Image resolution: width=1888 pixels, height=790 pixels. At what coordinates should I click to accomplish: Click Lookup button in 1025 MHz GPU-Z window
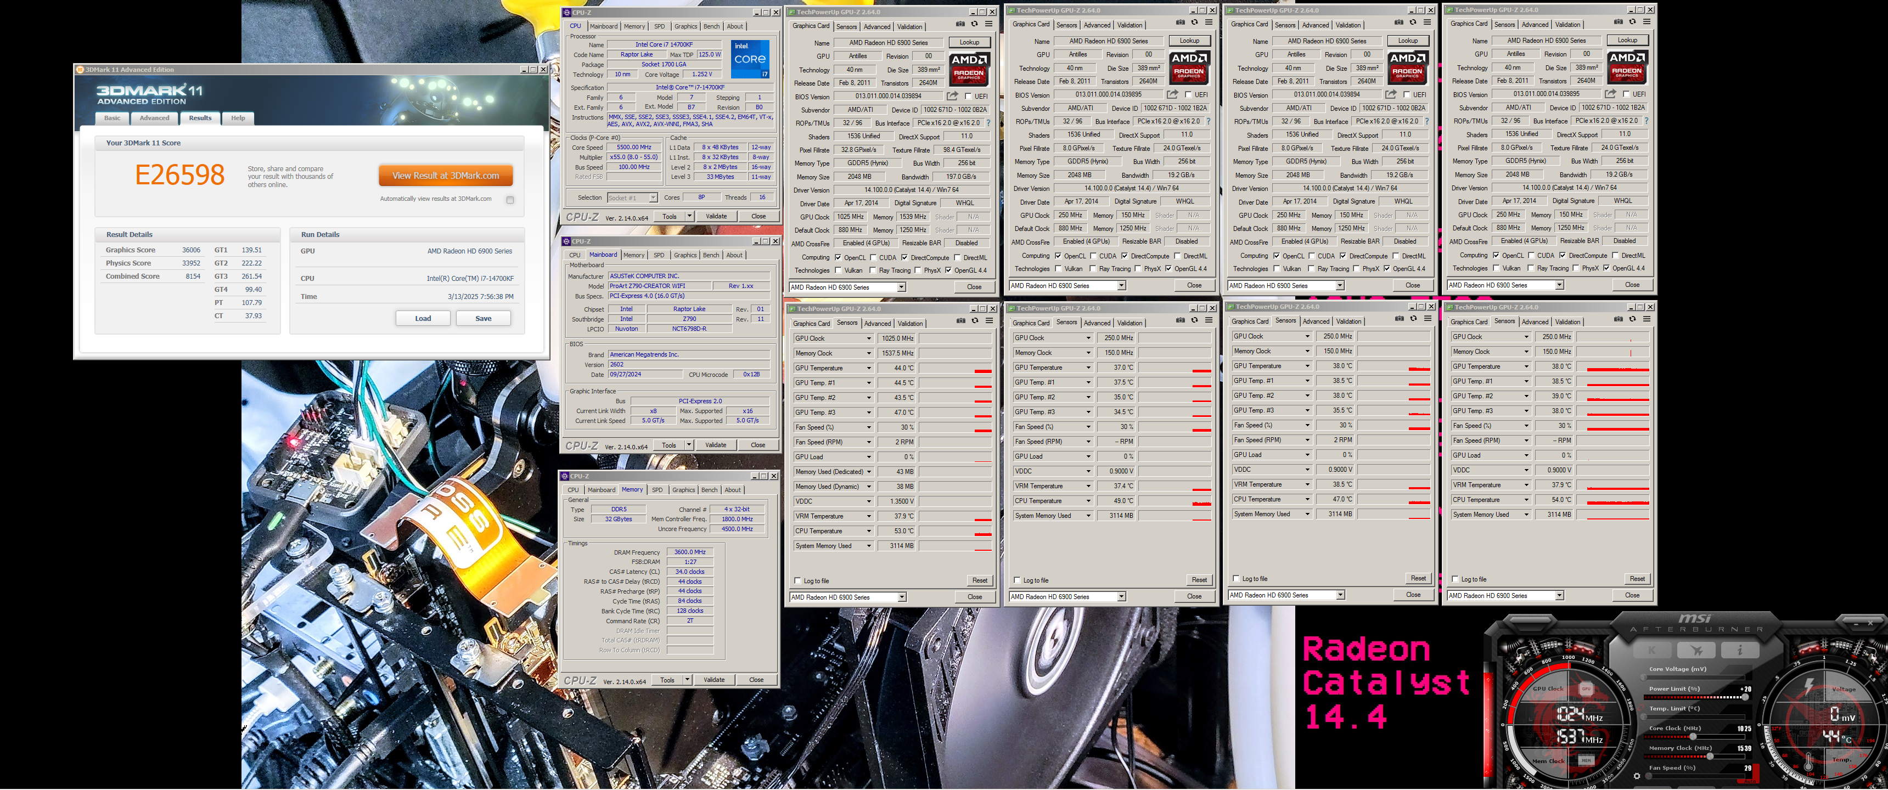[x=970, y=42]
